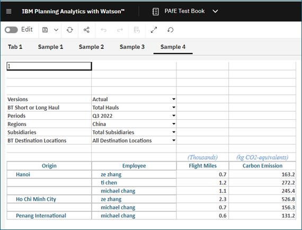
Task: Click the Q3 2022 value cell
Action: coord(134,116)
